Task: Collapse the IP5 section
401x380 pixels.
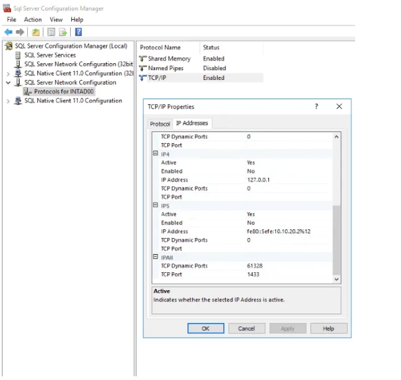Action: (x=155, y=205)
